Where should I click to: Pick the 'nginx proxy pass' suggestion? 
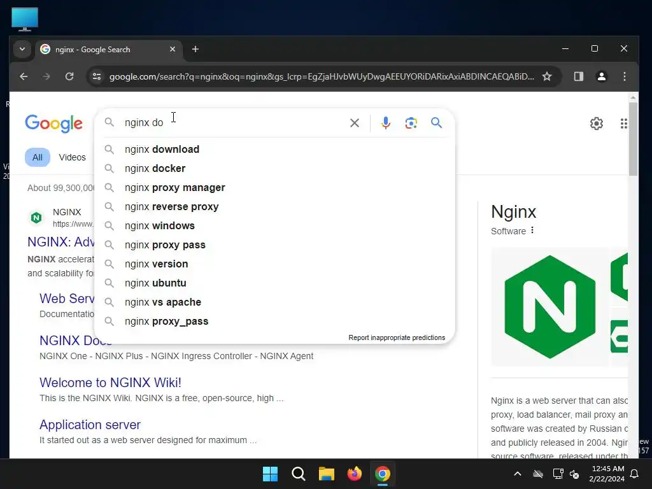[x=275, y=245]
